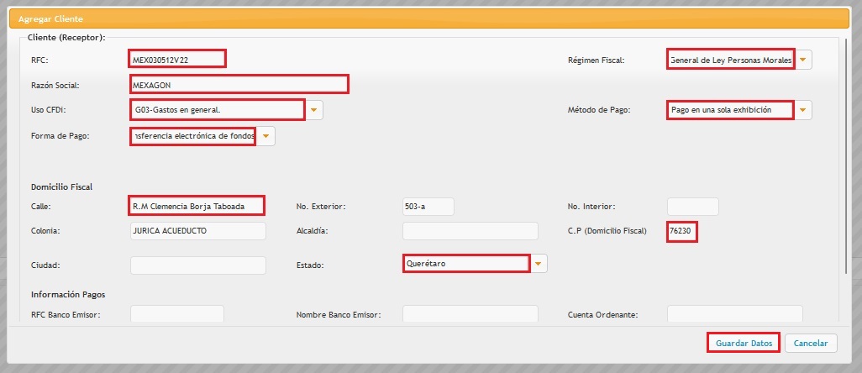
Task: Focus the Cuenta Ordenante field
Action: 734,313
